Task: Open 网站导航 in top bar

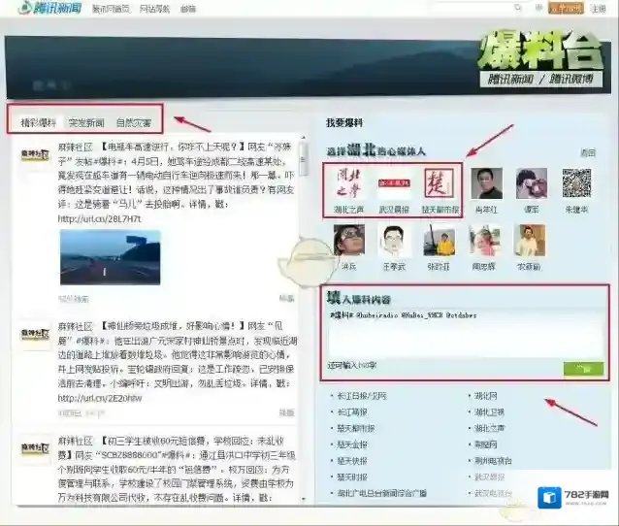Action: (154, 9)
